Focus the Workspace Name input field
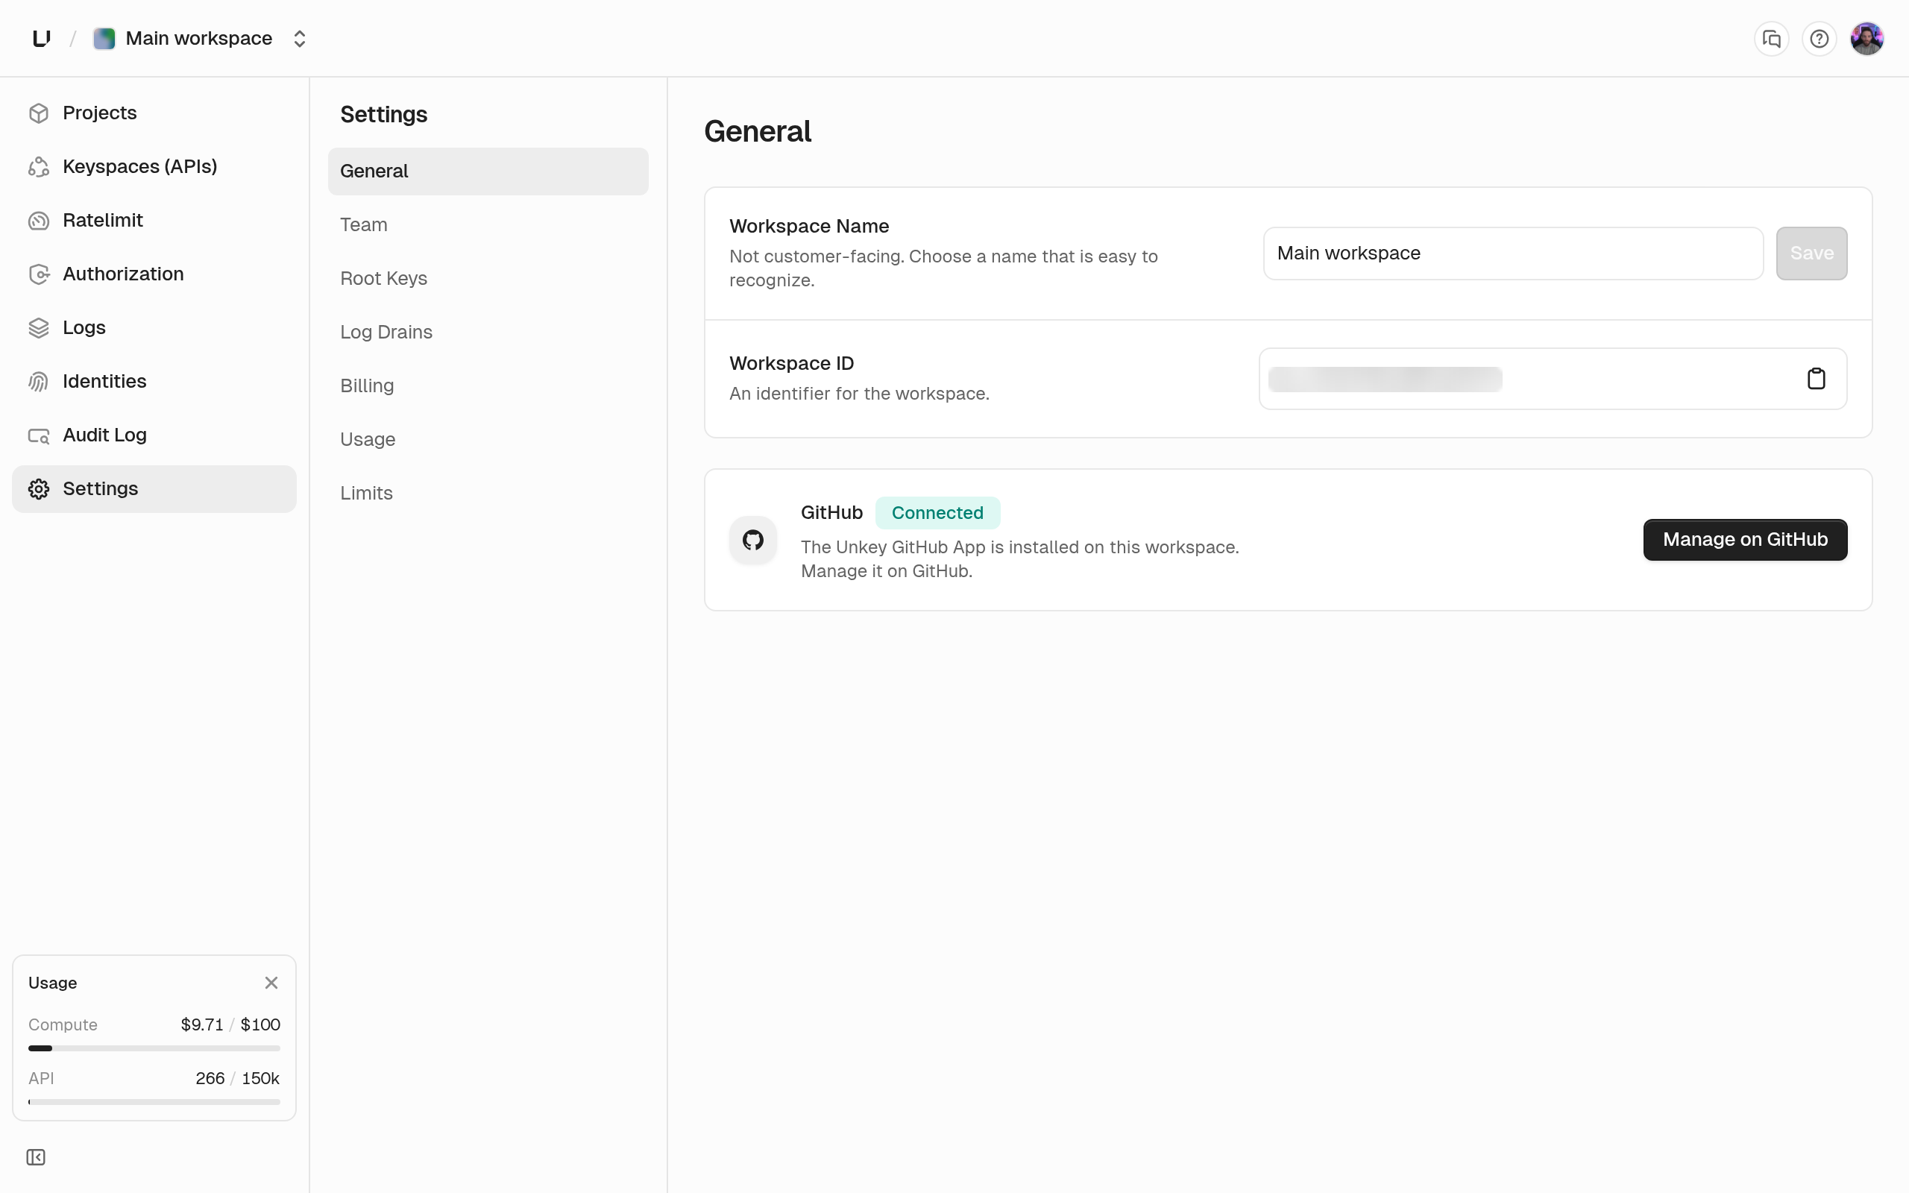1909x1193 pixels. tap(1513, 254)
